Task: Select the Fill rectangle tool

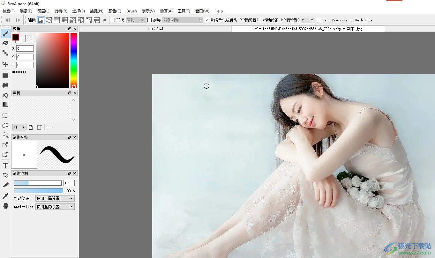Action: 5,76
